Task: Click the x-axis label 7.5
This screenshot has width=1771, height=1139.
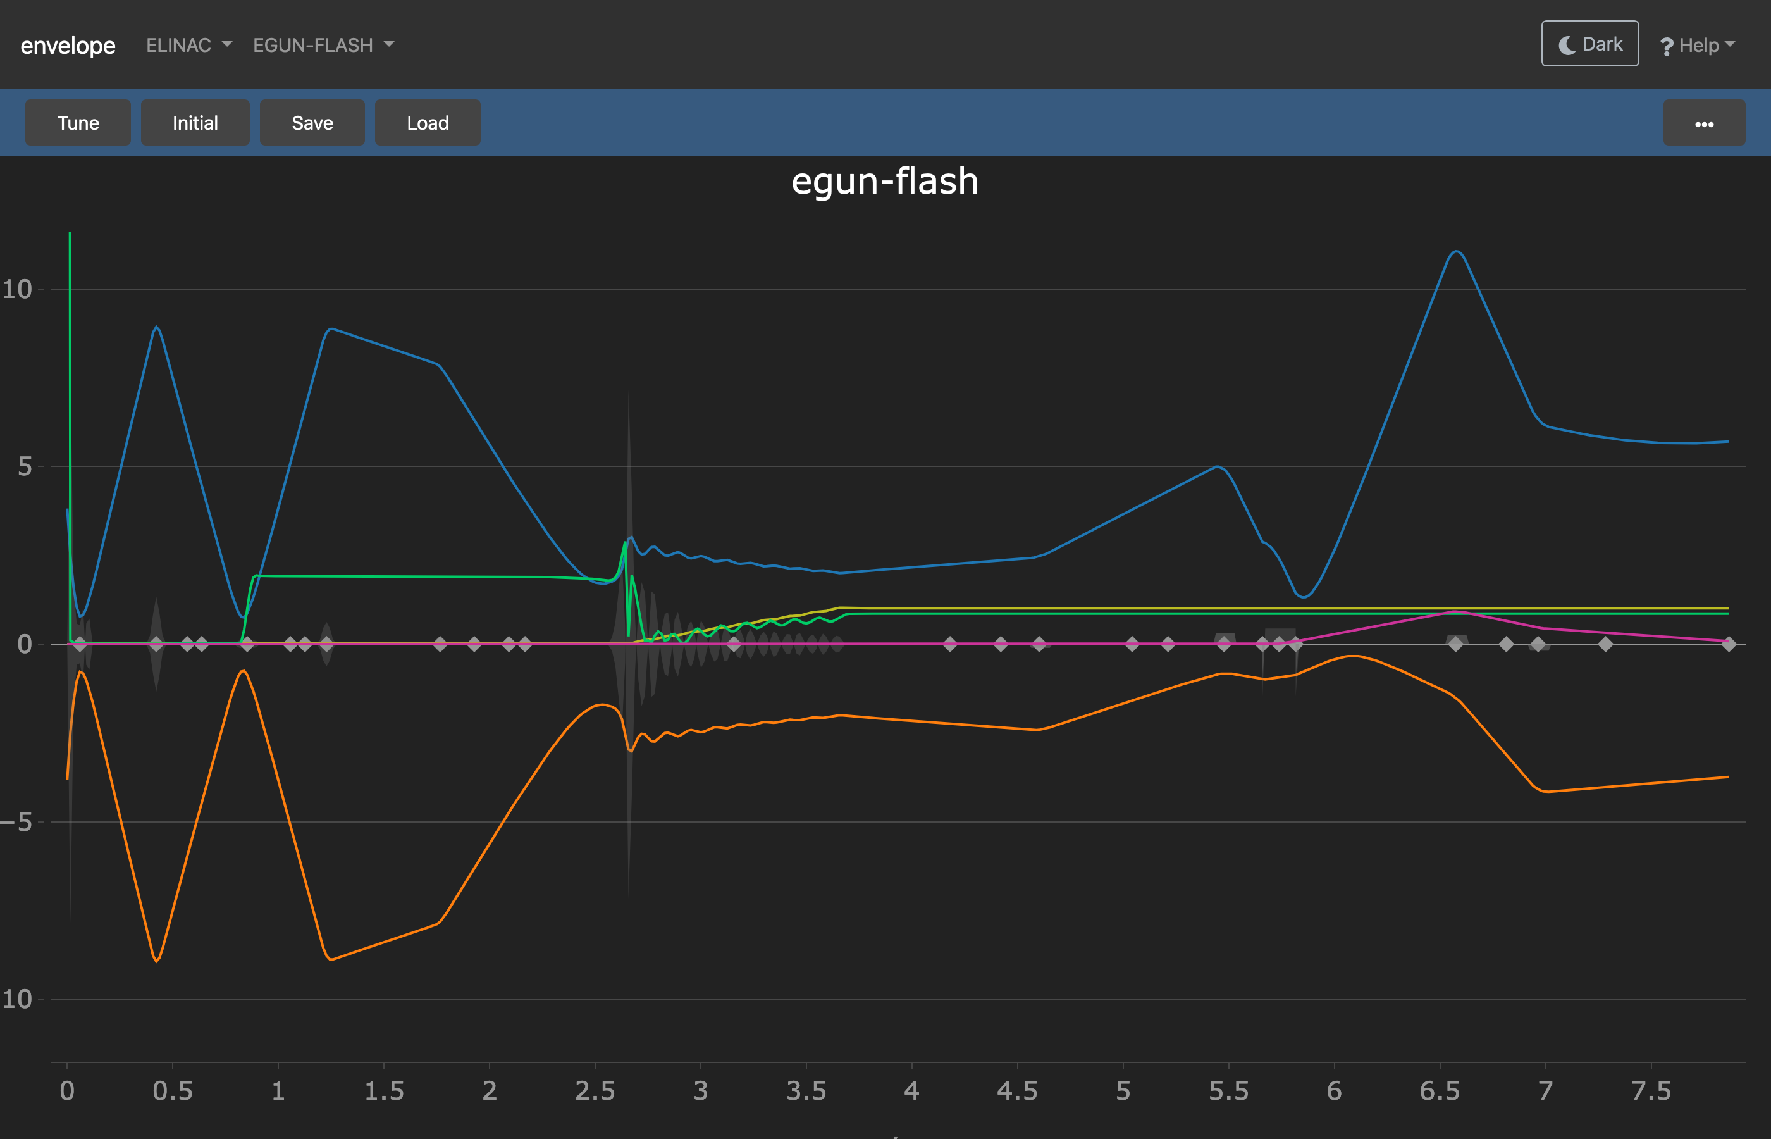Action: (x=1651, y=1091)
